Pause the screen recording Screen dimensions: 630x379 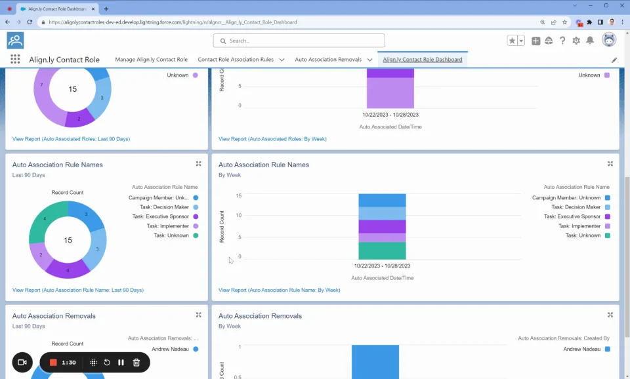click(x=121, y=363)
